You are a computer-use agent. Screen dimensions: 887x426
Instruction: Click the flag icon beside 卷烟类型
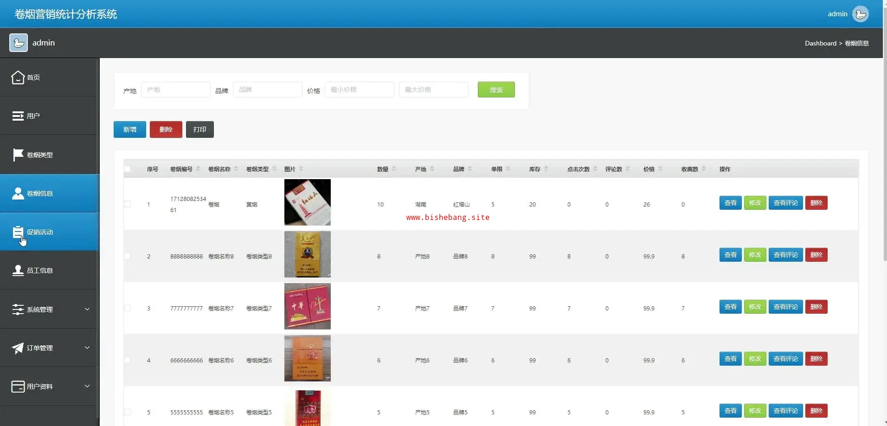point(18,155)
